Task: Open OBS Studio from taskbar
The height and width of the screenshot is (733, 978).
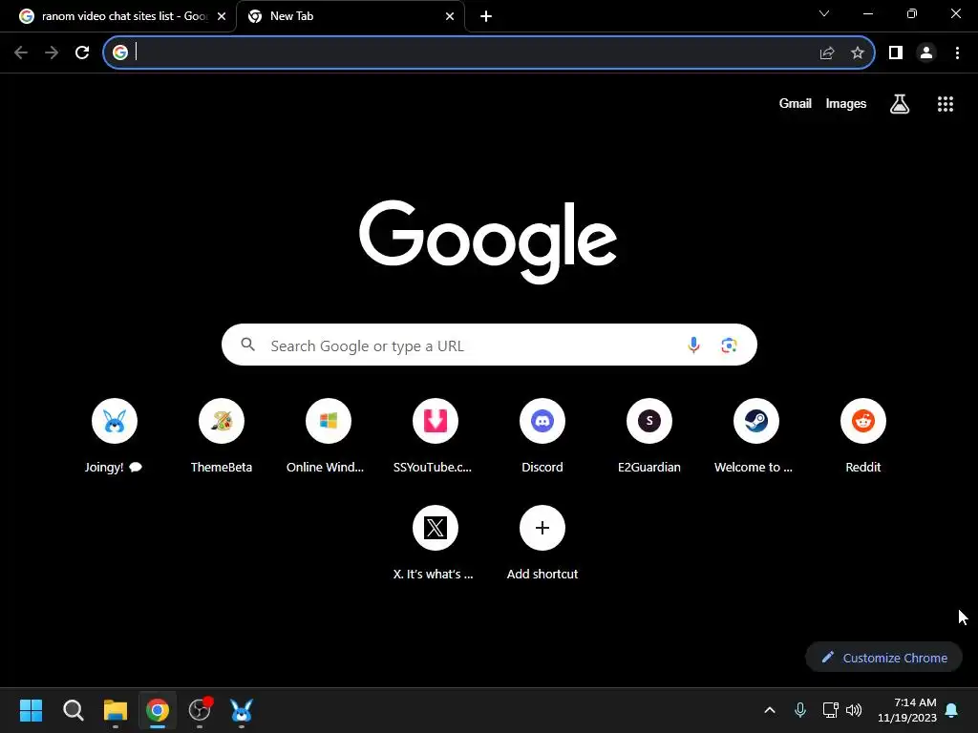Action: 200,710
